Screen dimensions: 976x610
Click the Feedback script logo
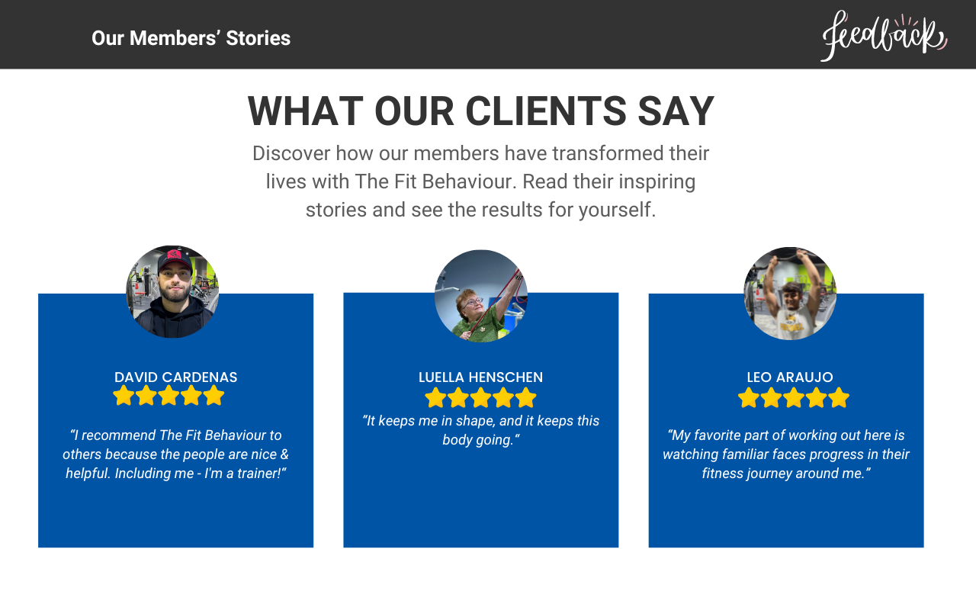(883, 36)
